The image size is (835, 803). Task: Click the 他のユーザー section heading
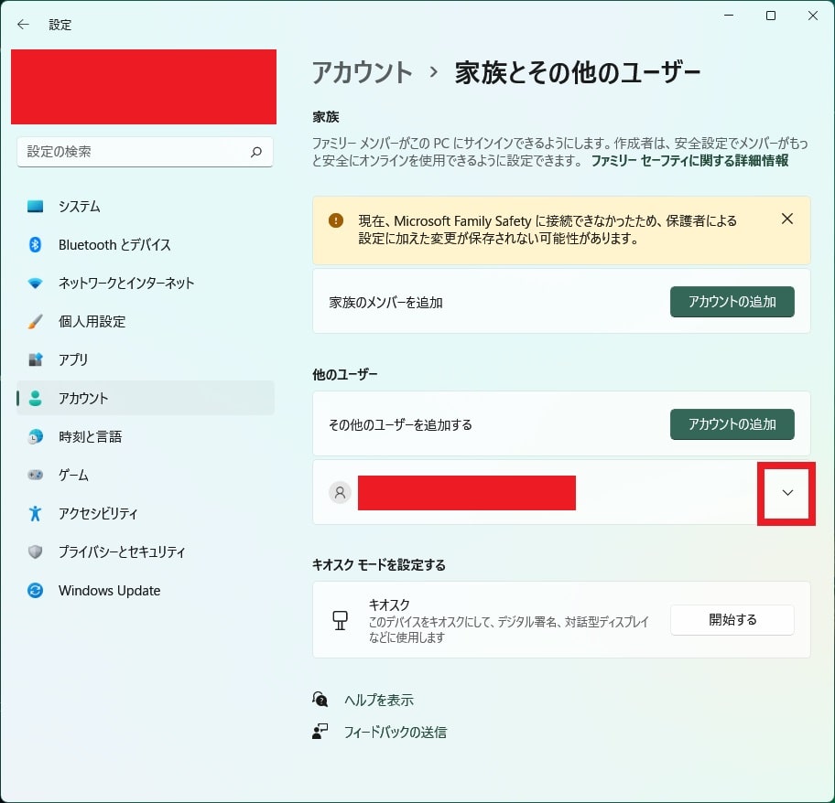[344, 374]
